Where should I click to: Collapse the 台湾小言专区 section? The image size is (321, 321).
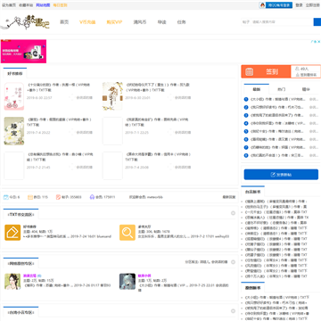point(233,311)
